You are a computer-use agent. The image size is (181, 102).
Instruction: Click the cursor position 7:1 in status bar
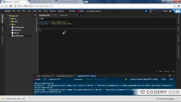(x=156, y=71)
